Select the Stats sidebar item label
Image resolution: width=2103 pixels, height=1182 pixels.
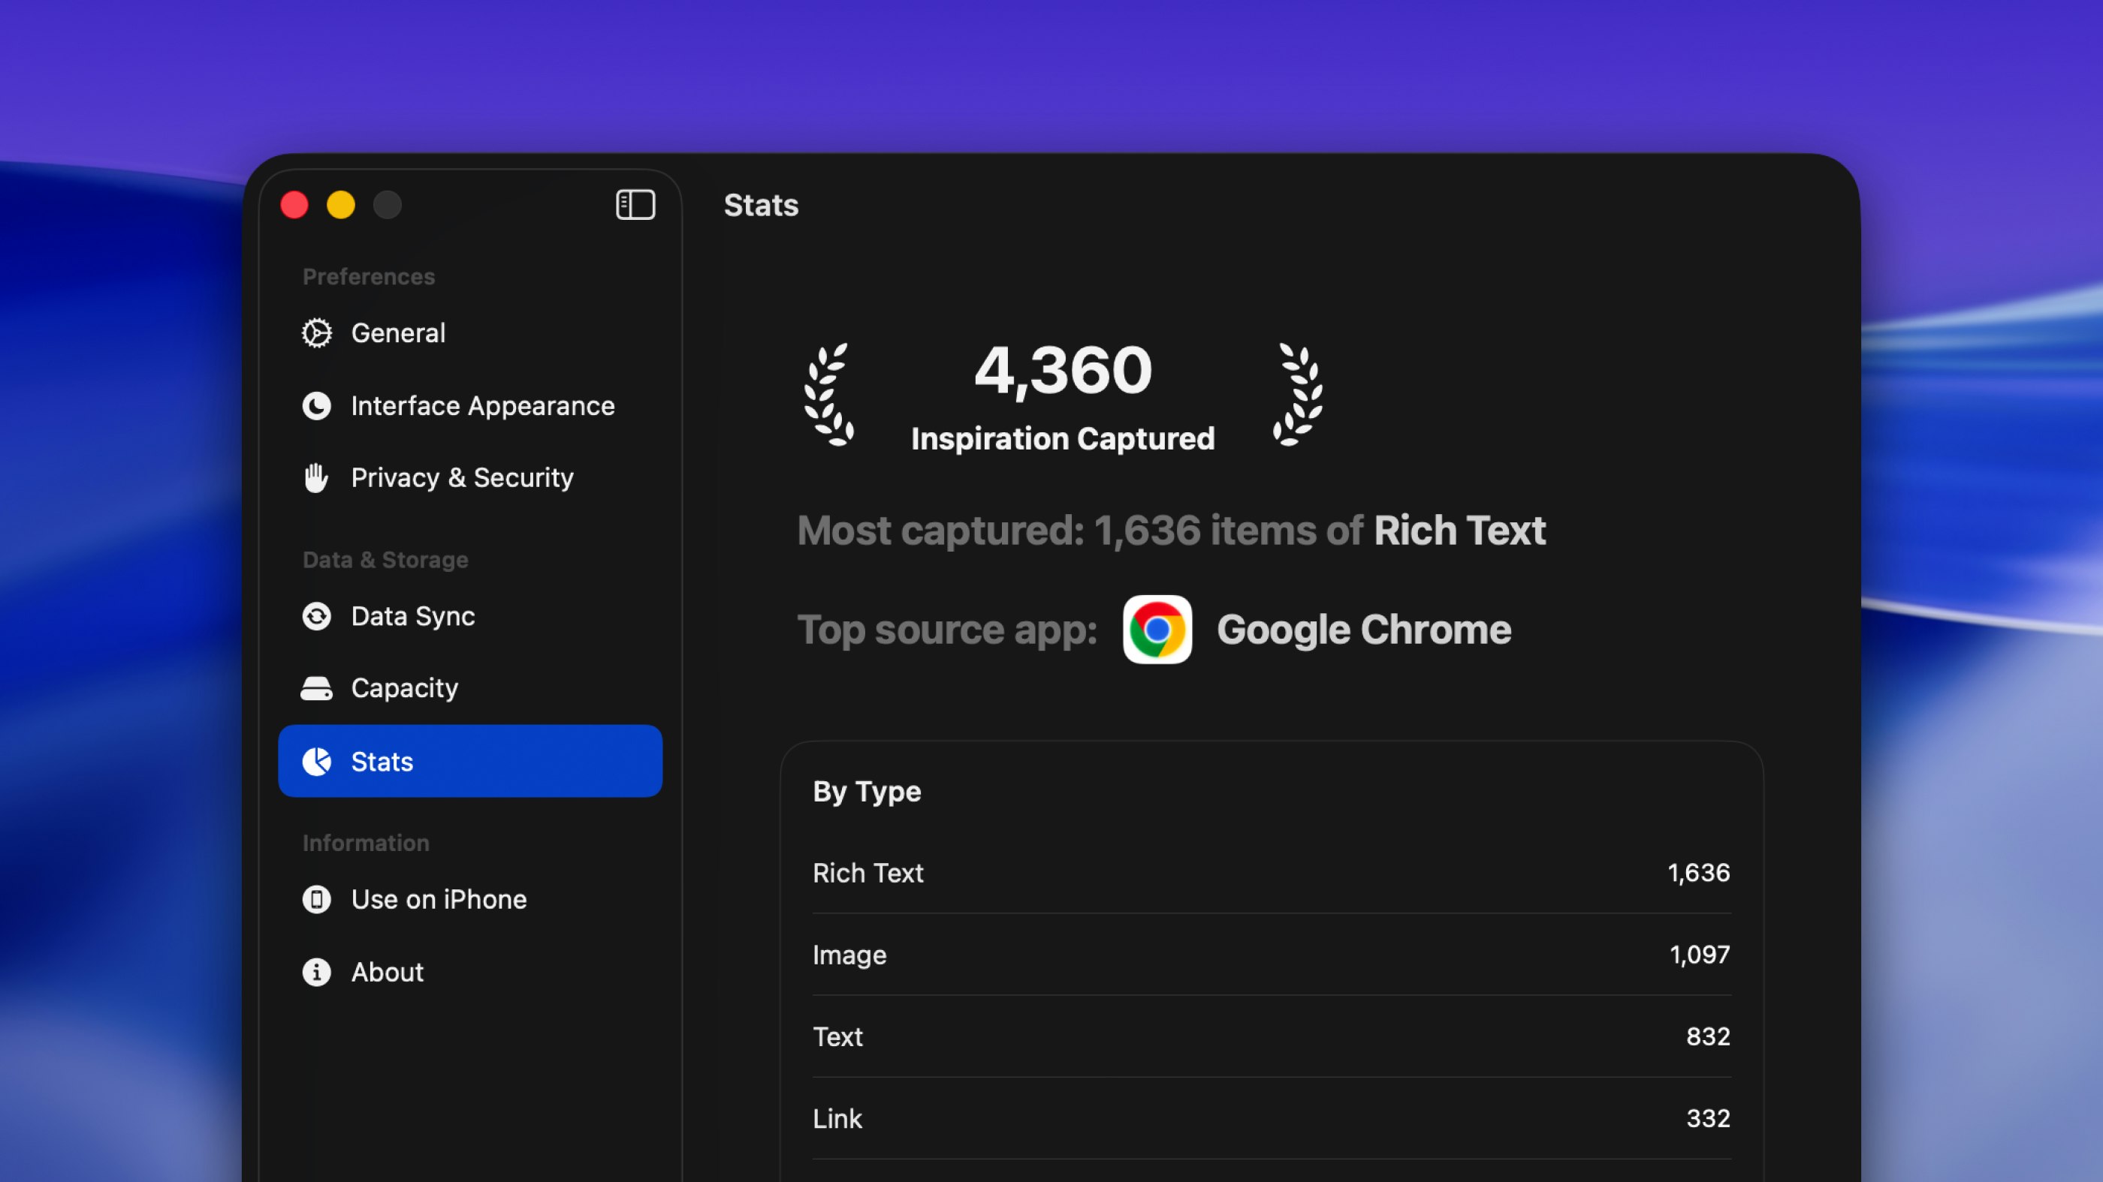coord(382,761)
